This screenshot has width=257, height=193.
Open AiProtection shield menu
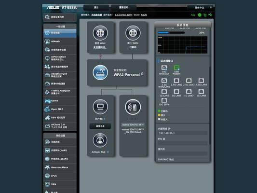(60, 58)
